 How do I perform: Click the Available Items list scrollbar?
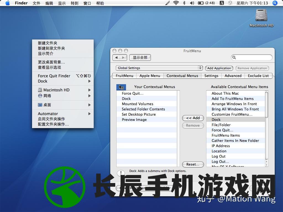coord(267,105)
